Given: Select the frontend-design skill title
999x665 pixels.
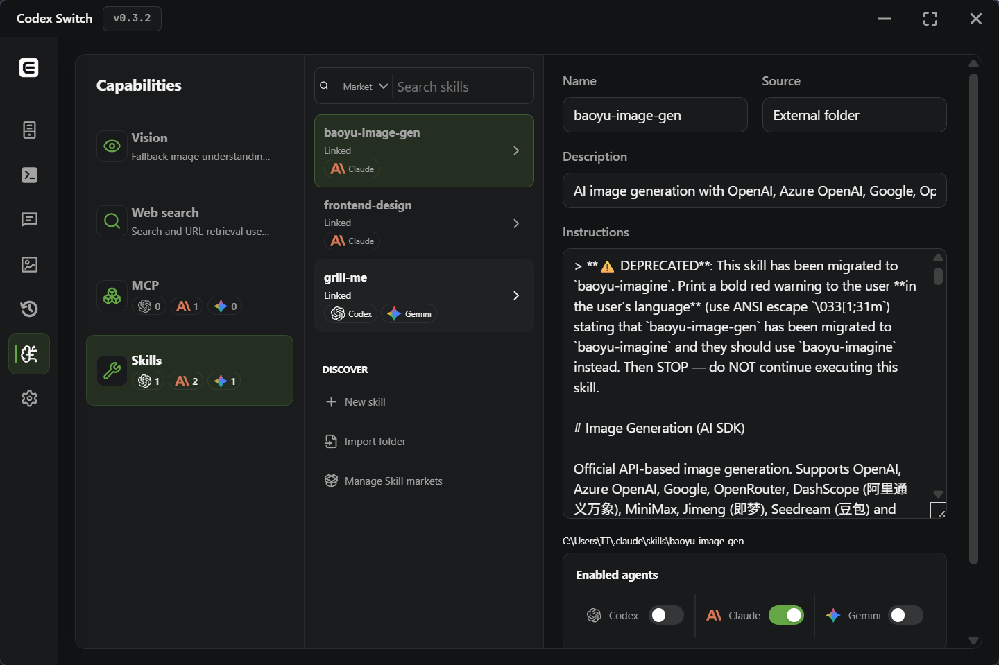Looking at the screenshot, I should click(368, 205).
